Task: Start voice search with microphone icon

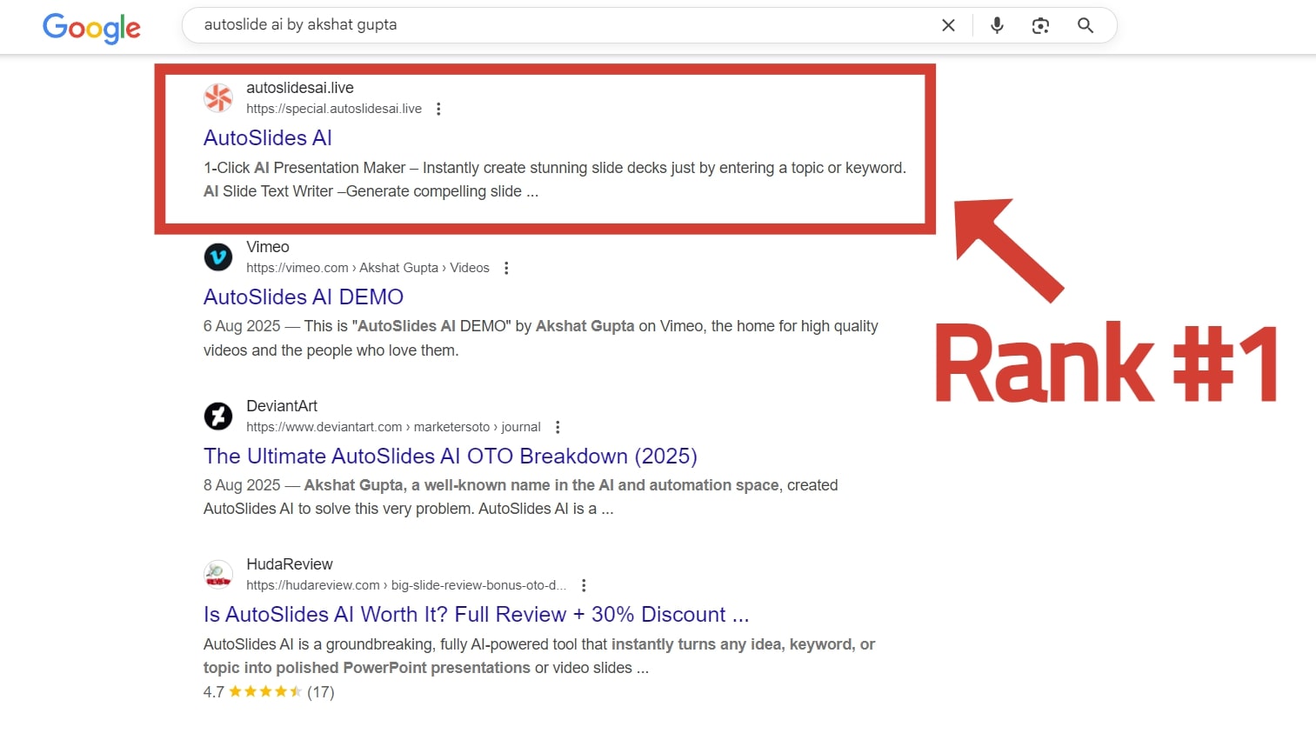Action: click(997, 26)
